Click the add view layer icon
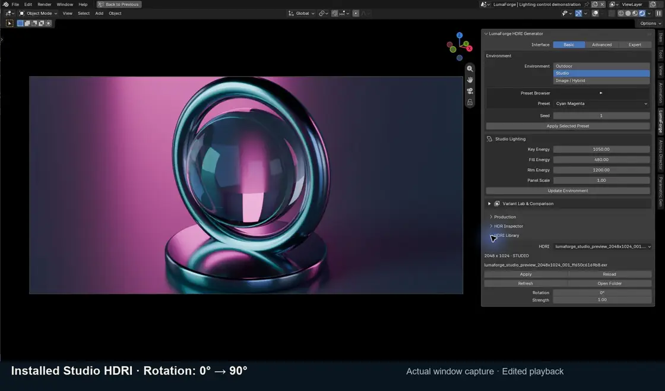Image resolution: width=665 pixels, height=391 pixels. click(653, 4)
